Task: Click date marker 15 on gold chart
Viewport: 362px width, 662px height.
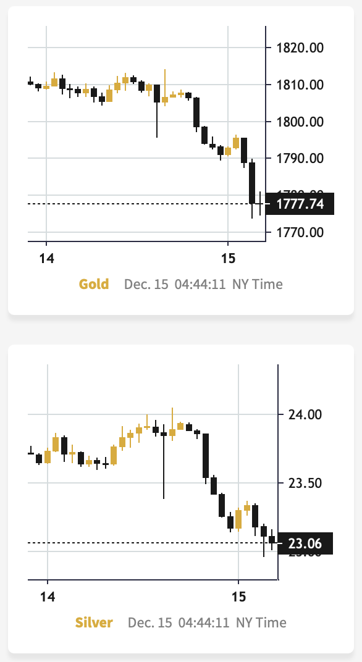Action: (x=228, y=258)
